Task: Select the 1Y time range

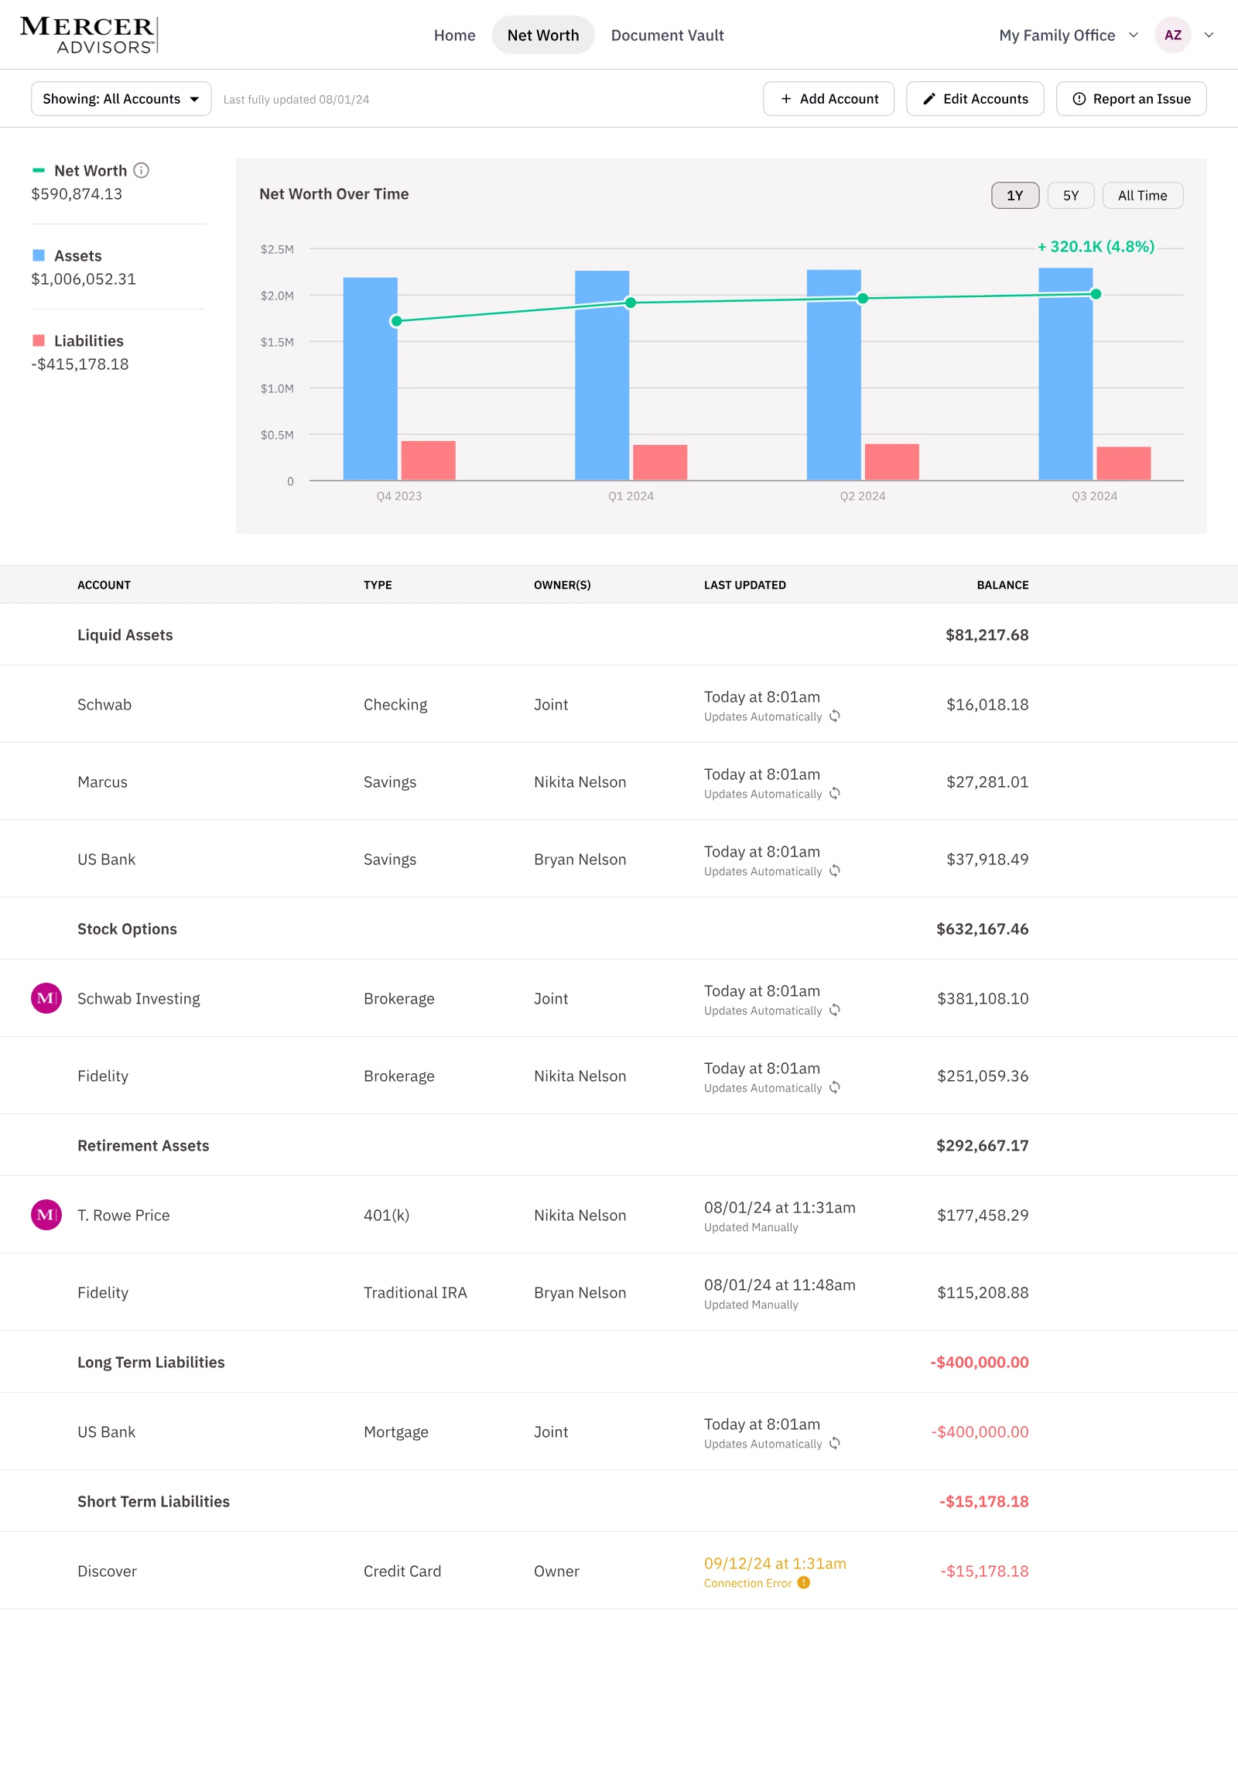Action: point(1014,196)
